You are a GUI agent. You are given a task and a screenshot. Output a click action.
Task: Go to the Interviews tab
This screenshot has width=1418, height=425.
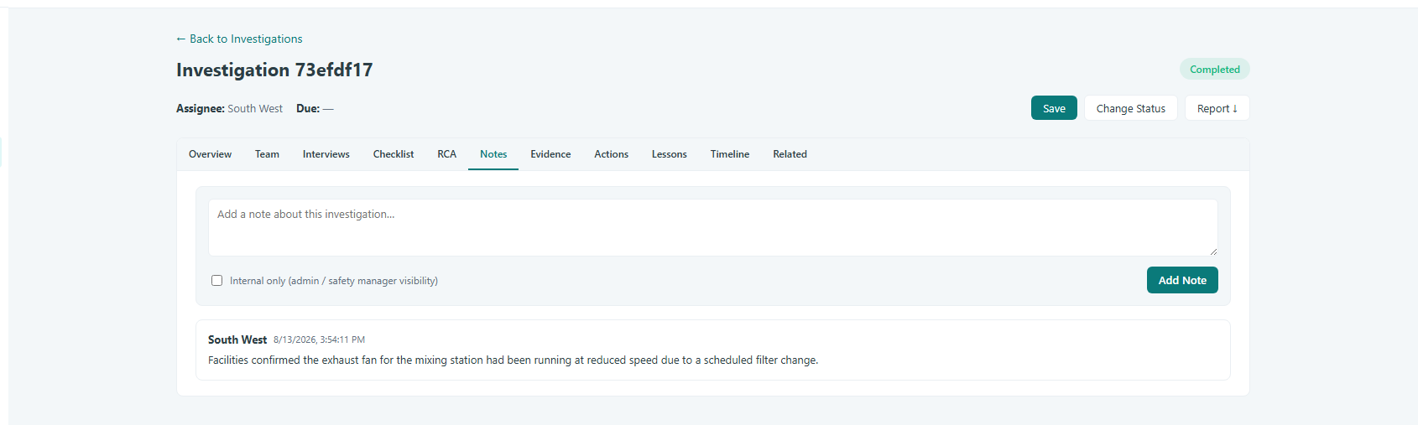click(x=326, y=154)
